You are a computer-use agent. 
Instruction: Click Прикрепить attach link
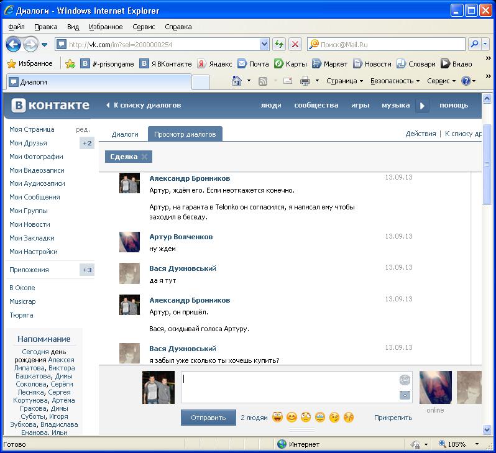coord(393,418)
